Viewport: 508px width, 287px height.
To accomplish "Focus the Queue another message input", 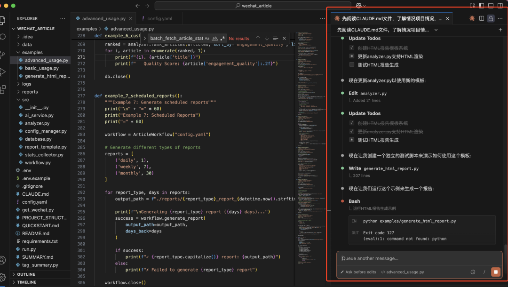I will click(x=419, y=258).
